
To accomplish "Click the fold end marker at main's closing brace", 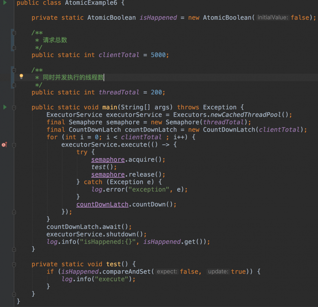I will 14,249.
